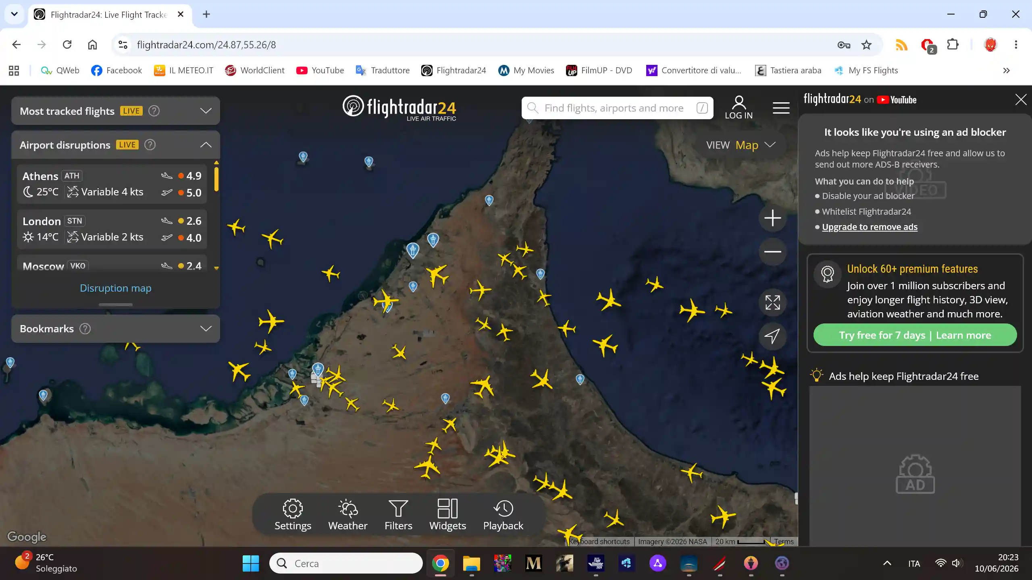This screenshot has width=1032, height=580.
Task: Open the Filters funnel tool
Action: tap(398, 515)
